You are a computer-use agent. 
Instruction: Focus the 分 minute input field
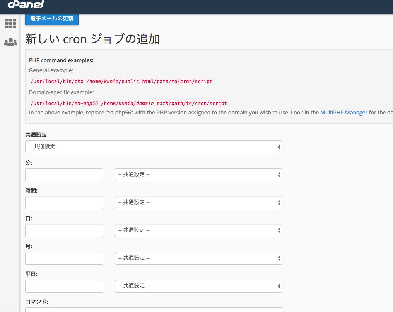click(x=64, y=175)
